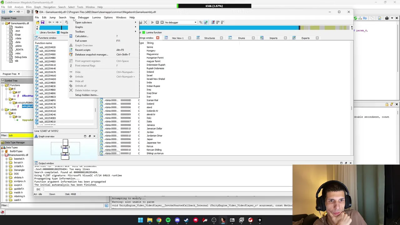Switch to the Structures tab
Image resolution: width=400 pixels, height=225 pixels.
(209, 38)
